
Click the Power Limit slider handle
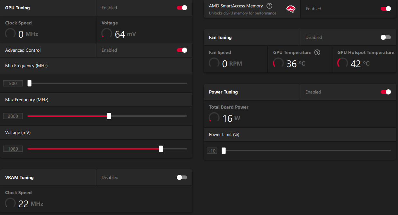point(224,151)
